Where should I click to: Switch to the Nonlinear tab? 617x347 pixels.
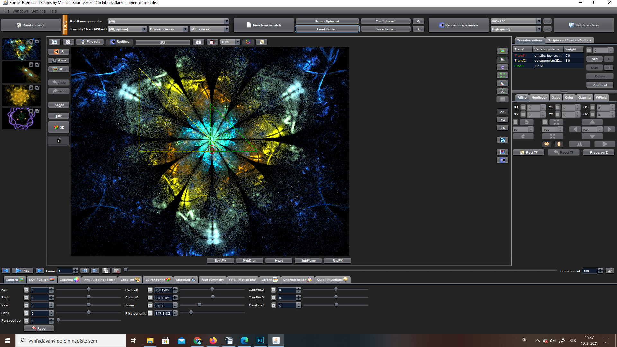539,98
